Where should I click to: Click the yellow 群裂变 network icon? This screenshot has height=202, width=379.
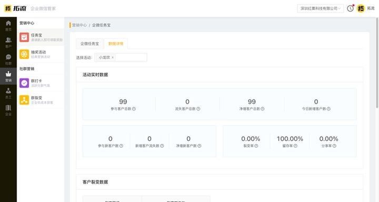(x=24, y=100)
